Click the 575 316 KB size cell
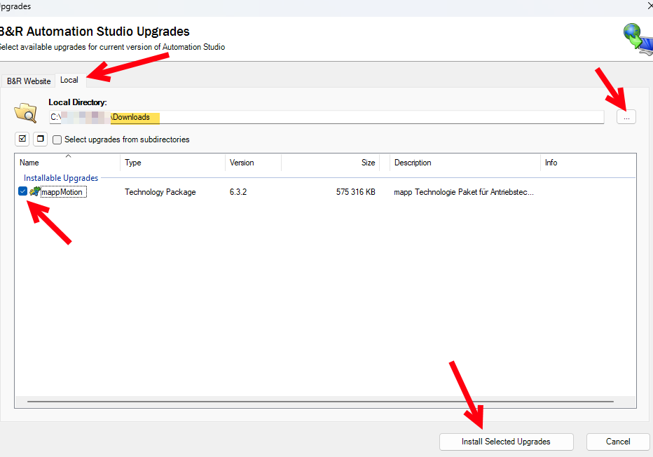This screenshot has height=457, width=653. 356,192
